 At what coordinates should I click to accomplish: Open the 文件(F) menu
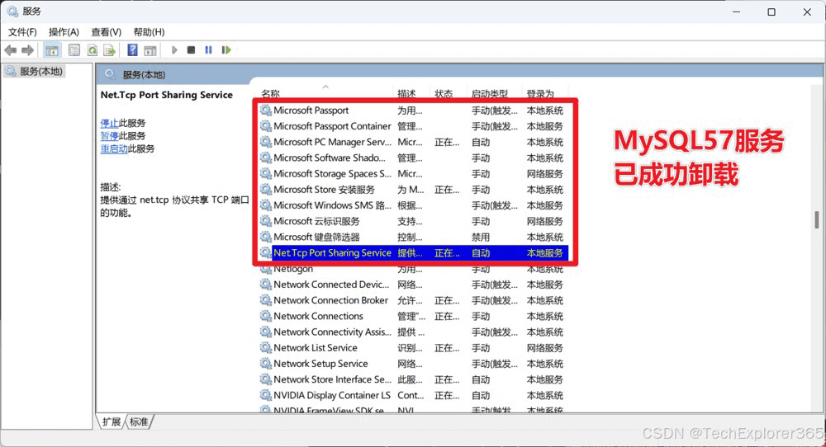coord(22,32)
